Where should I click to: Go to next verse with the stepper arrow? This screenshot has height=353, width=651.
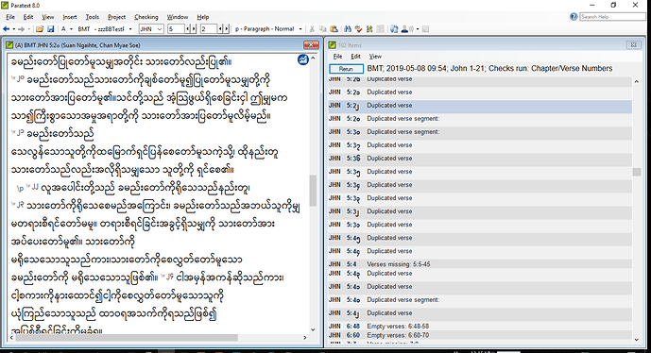[226, 29]
